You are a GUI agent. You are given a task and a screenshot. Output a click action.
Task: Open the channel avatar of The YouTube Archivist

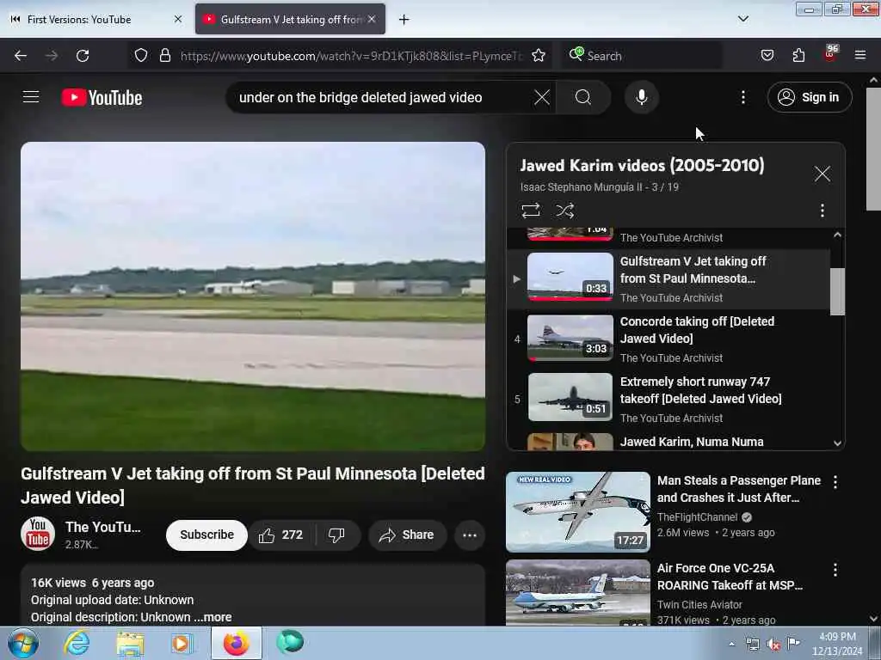(x=38, y=534)
